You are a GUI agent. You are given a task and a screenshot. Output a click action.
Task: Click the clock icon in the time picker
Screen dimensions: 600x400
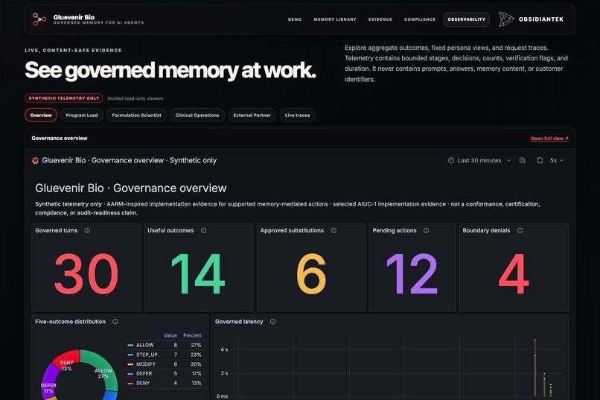pos(451,160)
